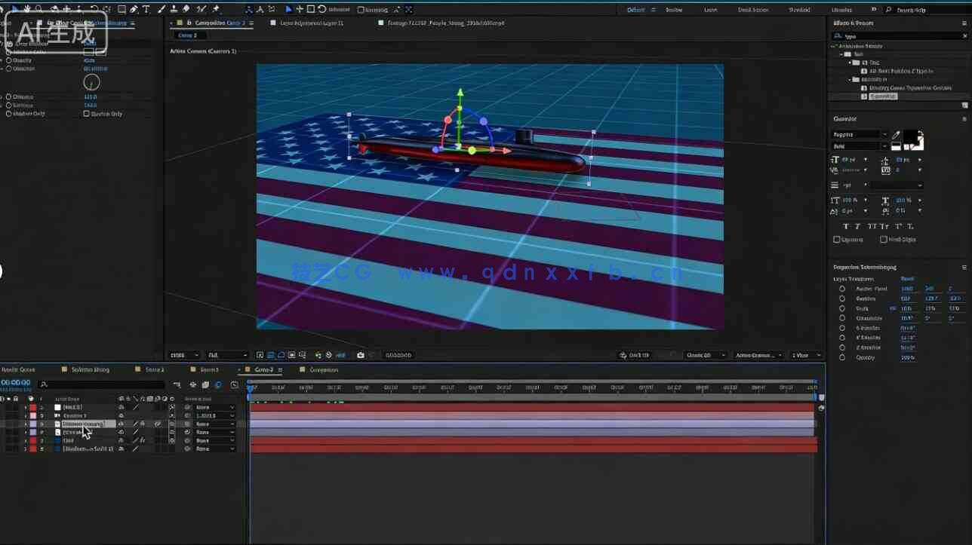Toggle the Snapping checkbox in toolbar
972x545 pixels.
[360, 10]
